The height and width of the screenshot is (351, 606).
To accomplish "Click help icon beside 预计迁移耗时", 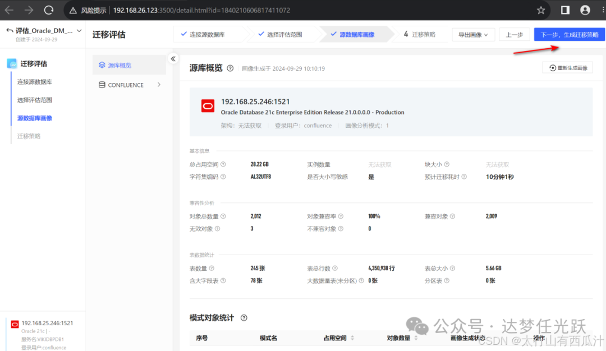I will pyautogui.click(x=464, y=177).
